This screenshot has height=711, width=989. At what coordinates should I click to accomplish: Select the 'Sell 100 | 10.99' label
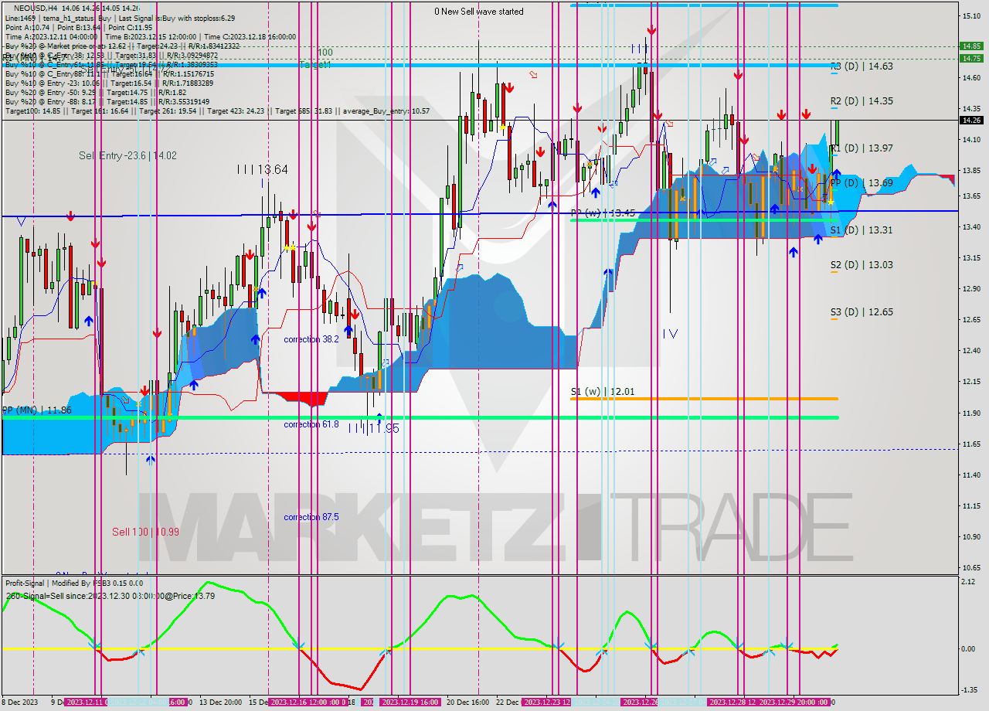[x=145, y=532]
